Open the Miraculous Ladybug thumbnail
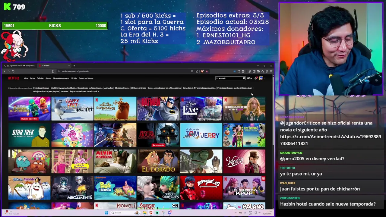This screenshot has width=386, height=217. pyautogui.click(x=201, y=188)
